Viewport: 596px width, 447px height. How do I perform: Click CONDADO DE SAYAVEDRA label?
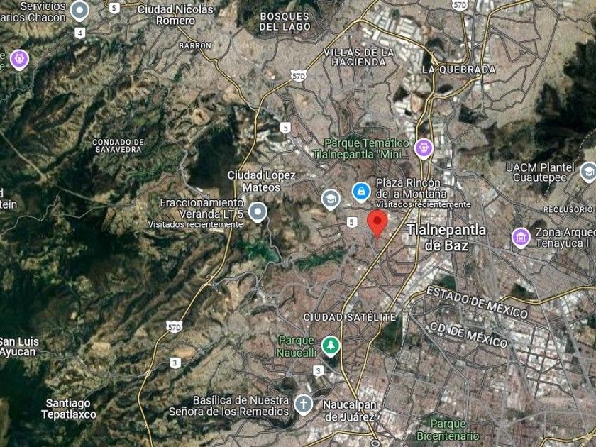pos(118,146)
